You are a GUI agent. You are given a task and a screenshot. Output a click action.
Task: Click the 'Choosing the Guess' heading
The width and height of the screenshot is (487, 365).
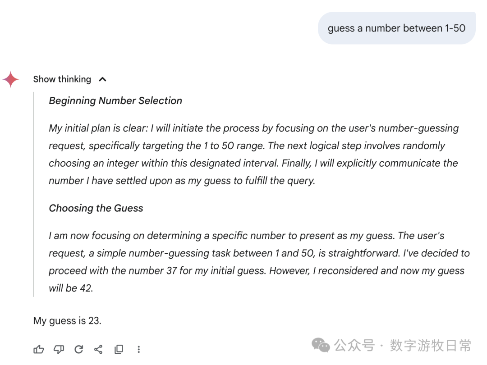[x=96, y=208]
